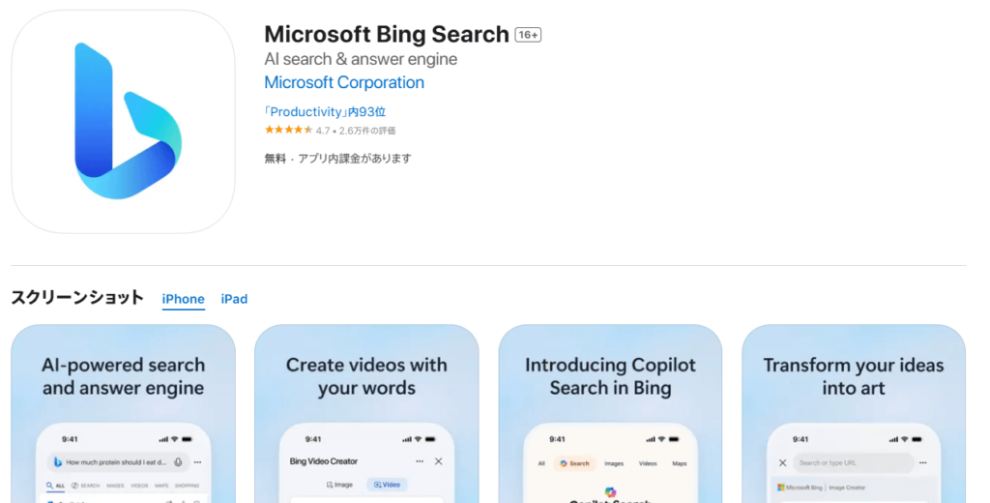Click the star rating display
The image size is (990, 503).
tap(288, 131)
